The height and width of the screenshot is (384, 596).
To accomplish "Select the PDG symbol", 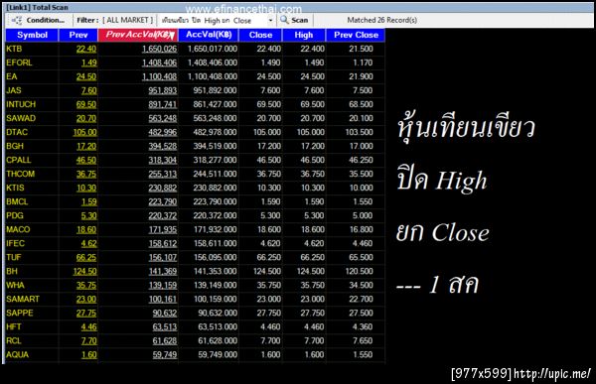I will tap(15, 215).
